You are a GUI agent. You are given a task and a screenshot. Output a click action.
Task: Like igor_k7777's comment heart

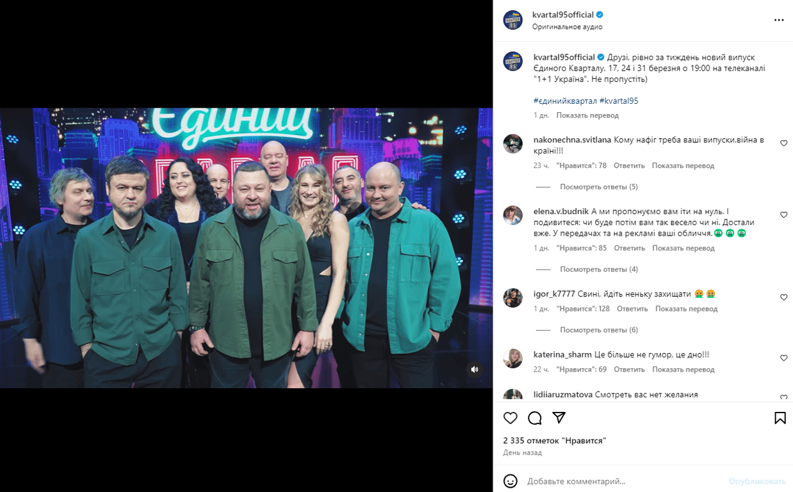coord(783,297)
